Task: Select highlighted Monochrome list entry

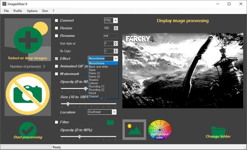Action: tap(103, 63)
